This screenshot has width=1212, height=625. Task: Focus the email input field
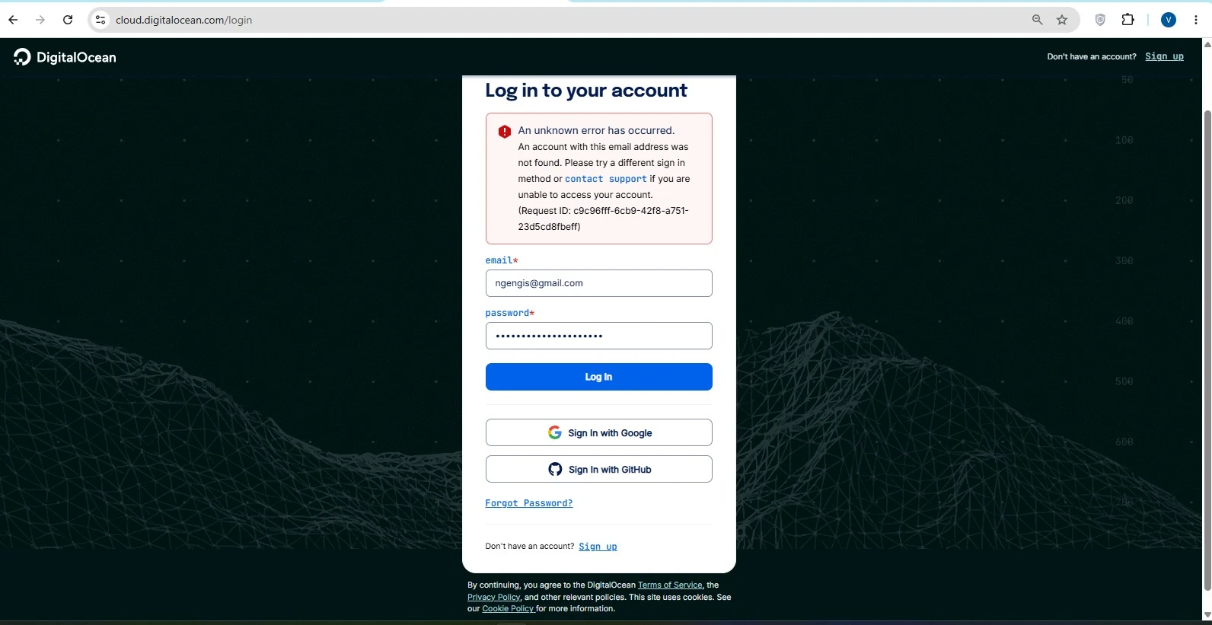[x=598, y=283]
